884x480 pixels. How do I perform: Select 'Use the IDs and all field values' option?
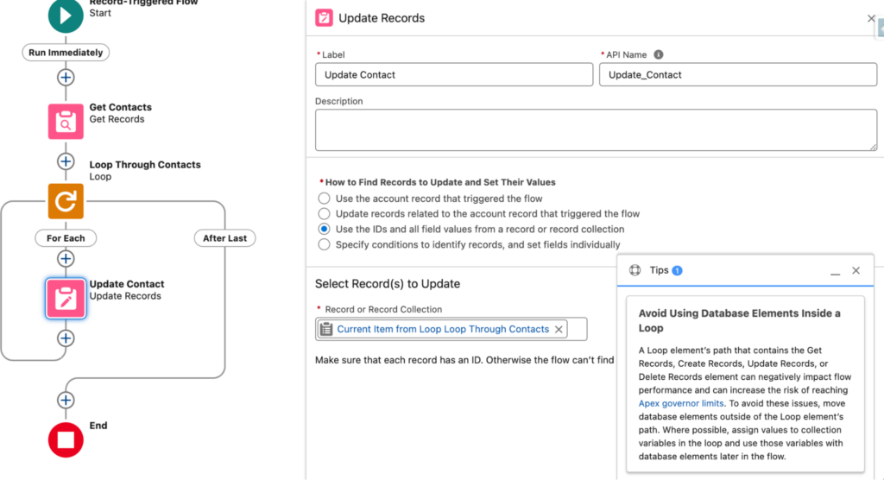point(324,229)
